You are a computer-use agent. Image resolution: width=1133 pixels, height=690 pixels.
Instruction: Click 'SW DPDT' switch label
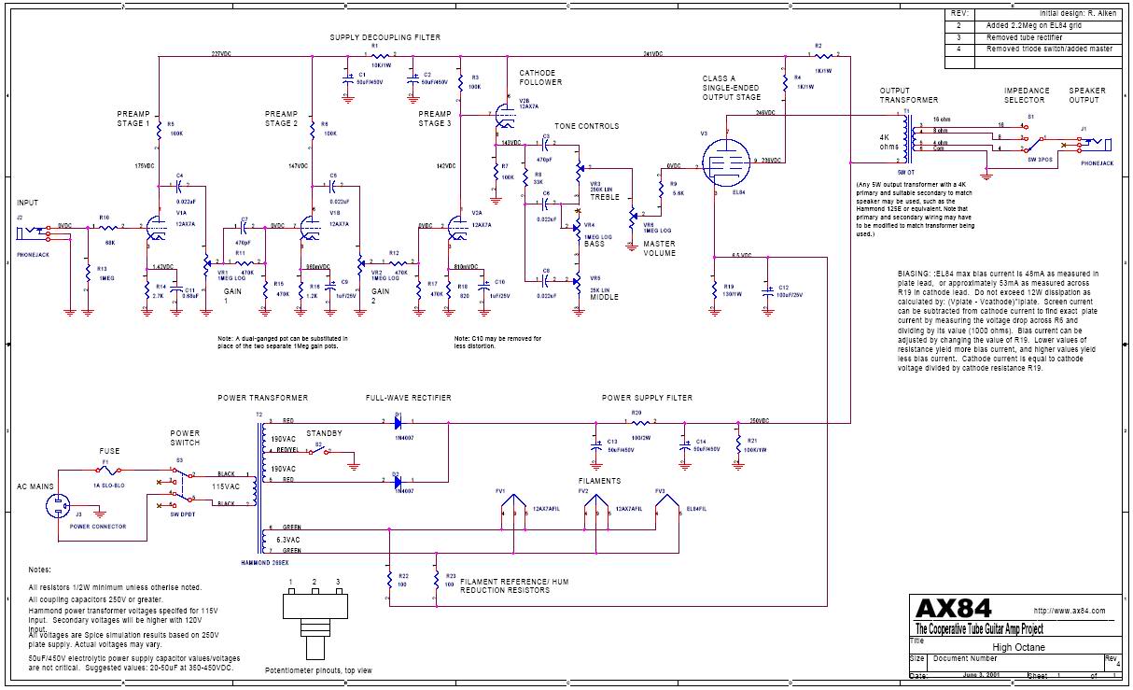point(185,514)
